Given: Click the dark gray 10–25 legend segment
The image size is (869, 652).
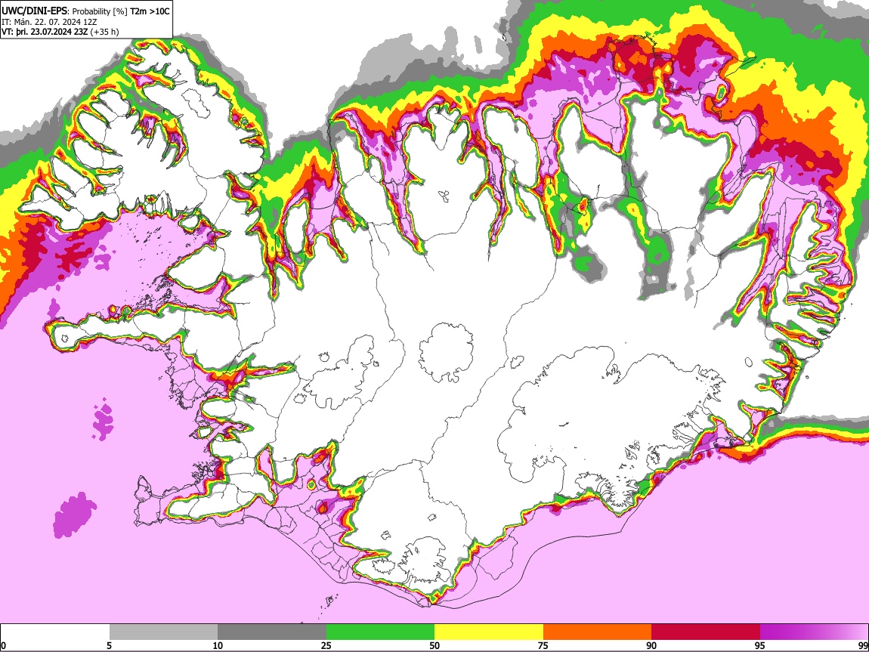Looking at the screenshot, I should point(272,632).
